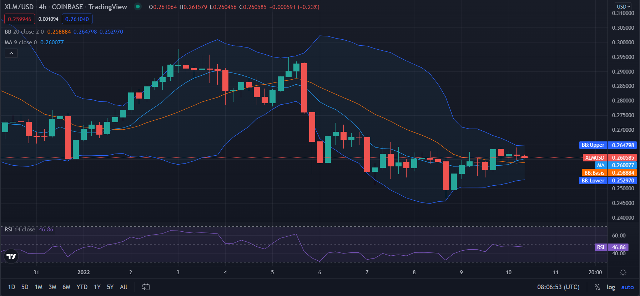Click the XLMUSD current price label

610,157
